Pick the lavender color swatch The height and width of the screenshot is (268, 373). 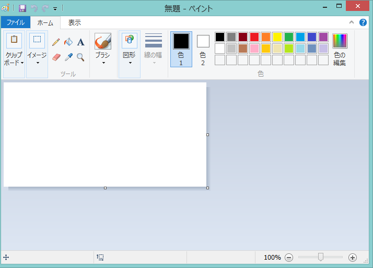(323, 48)
